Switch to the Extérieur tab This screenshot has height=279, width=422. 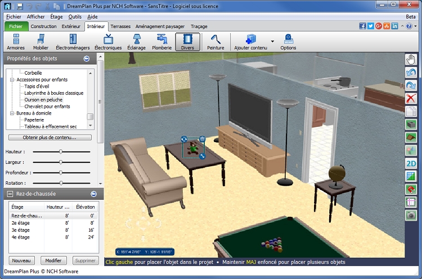point(71,26)
